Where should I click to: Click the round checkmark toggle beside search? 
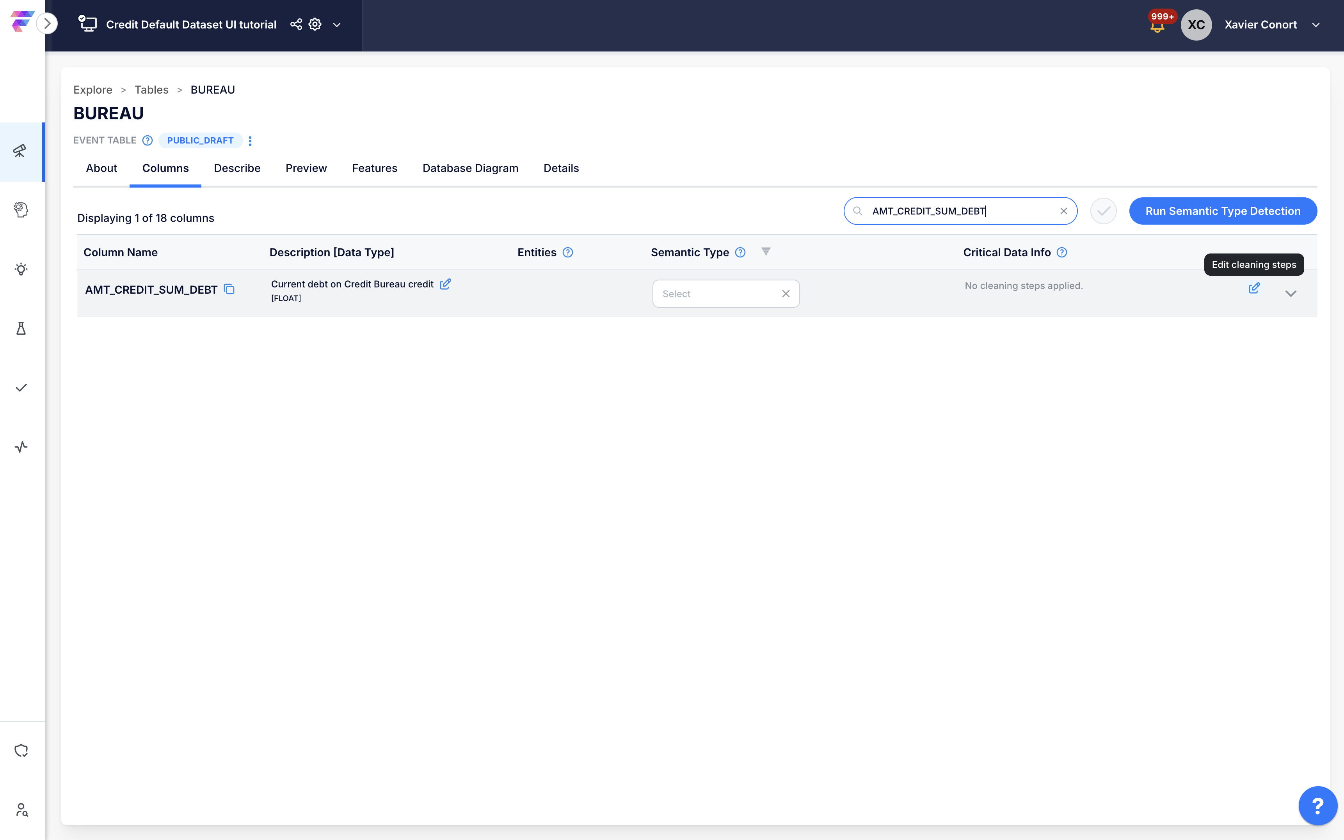tap(1103, 211)
